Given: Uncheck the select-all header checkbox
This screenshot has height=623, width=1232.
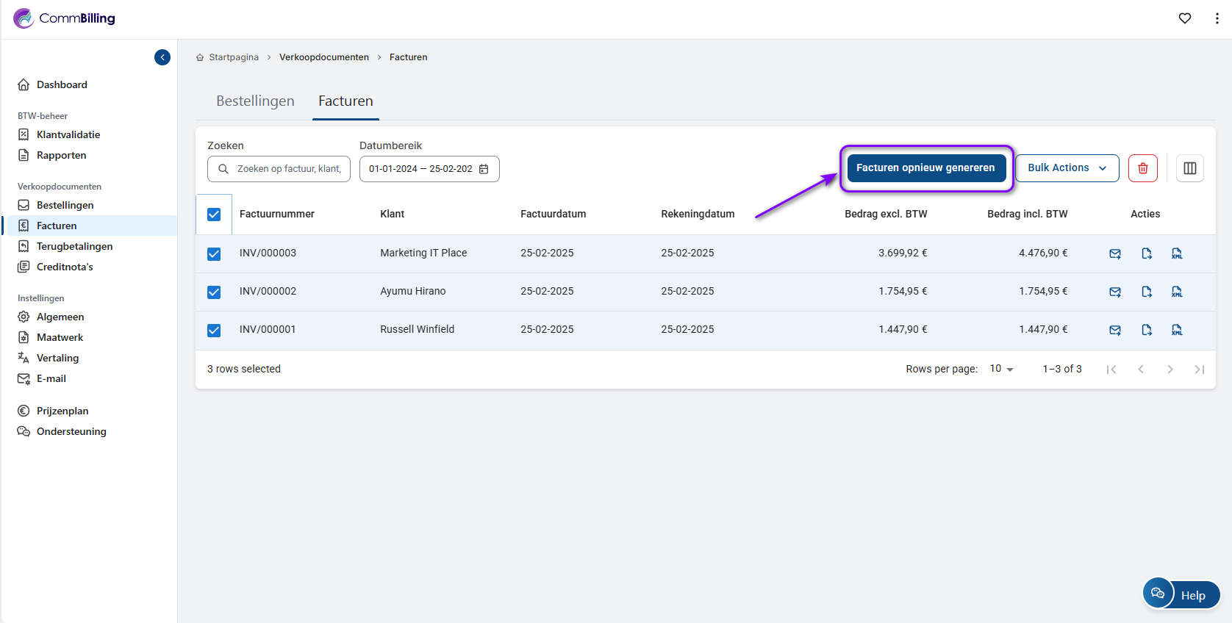Looking at the screenshot, I should point(214,215).
